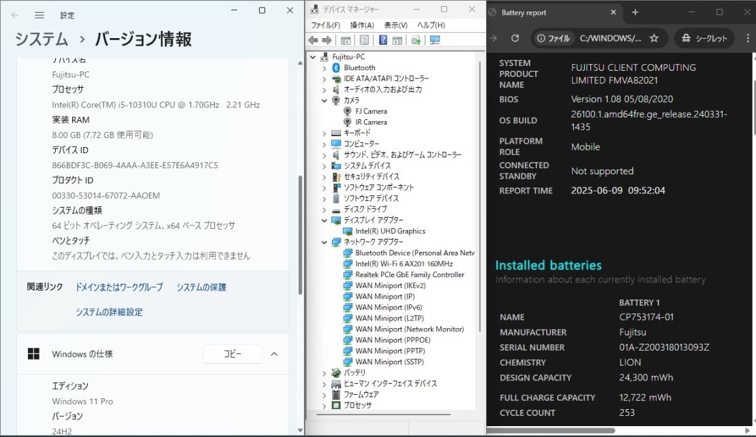
Task: Click battery name CP753174-01
Action: coord(646,317)
